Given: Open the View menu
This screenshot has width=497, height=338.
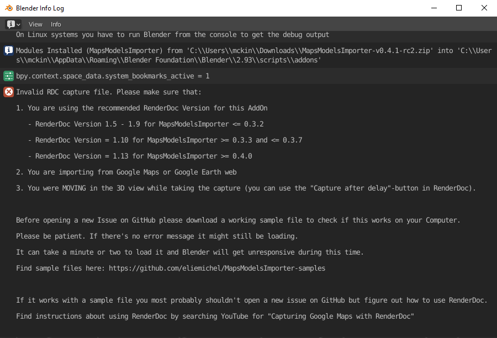Looking at the screenshot, I should [x=35, y=24].
